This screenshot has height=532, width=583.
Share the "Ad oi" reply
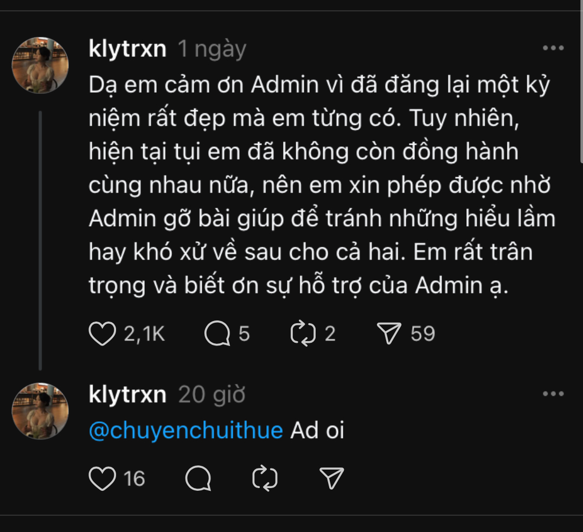coord(332,478)
